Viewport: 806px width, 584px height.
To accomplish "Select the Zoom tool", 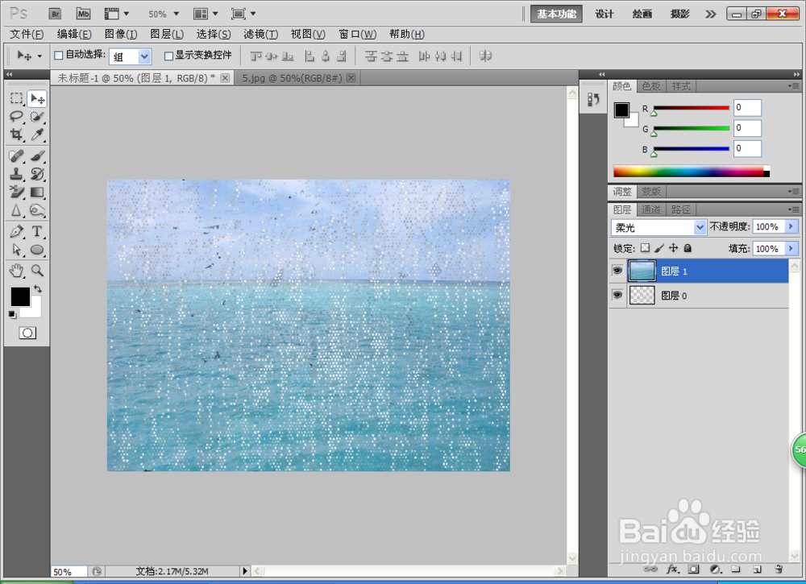I will point(37,271).
